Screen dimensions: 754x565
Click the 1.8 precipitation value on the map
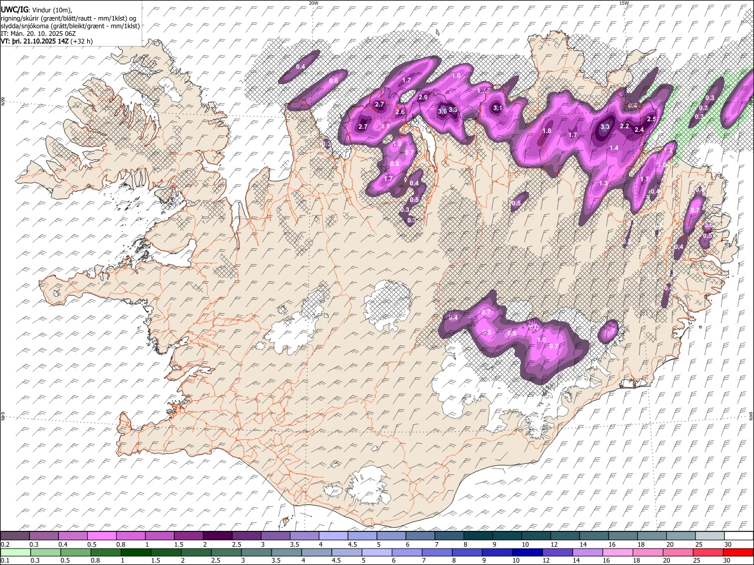point(547,131)
